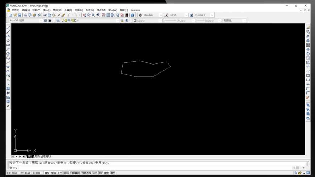Select the Polygon draw tool
Image resolution: width=315 pixels, height=177 pixels.
pyautogui.click(x=8, y=41)
